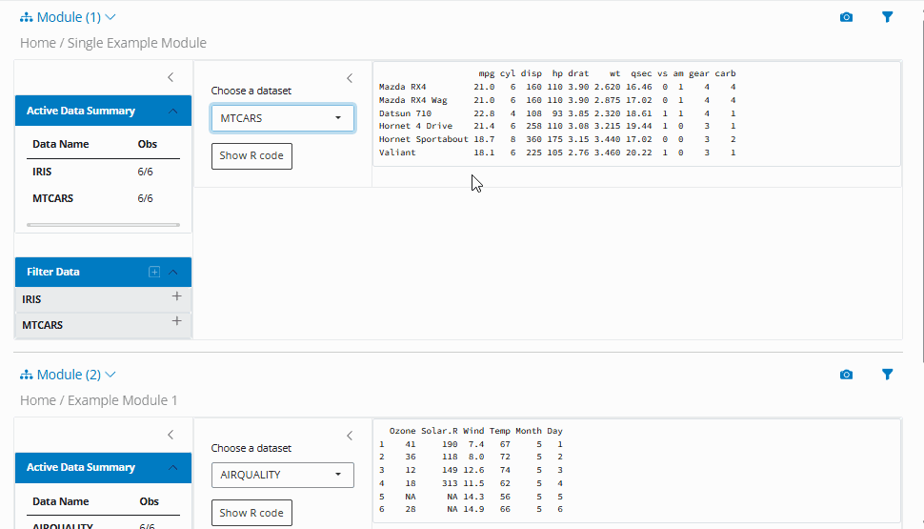Image resolution: width=924 pixels, height=529 pixels.
Task: Click the MTCARS entry in Filter Data
Action: coord(103,325)
